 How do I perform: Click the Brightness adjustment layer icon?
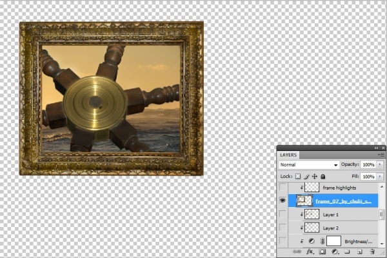tap(312, 241)
